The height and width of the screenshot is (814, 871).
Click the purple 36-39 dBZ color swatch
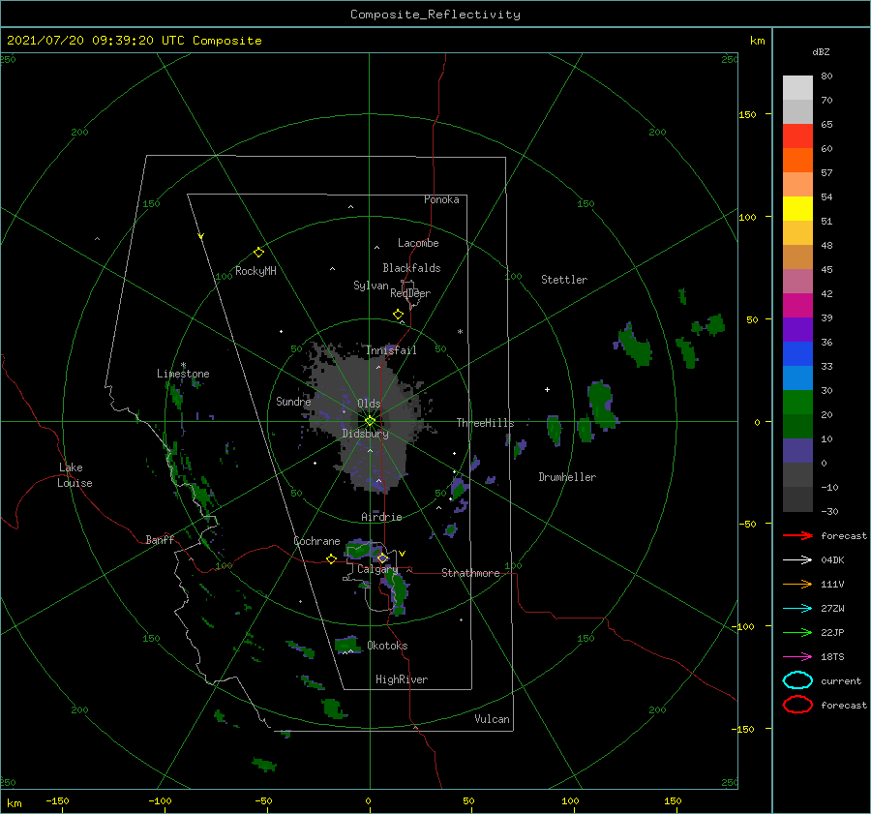click(797, 329)
